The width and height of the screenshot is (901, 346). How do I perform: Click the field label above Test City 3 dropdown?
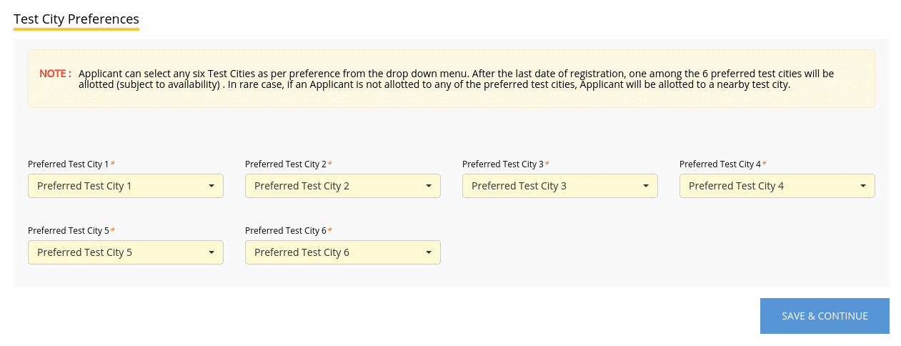503,164
